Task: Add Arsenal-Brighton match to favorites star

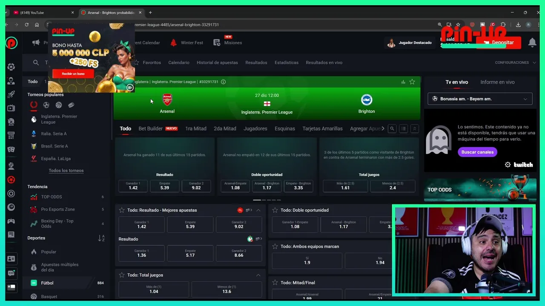Action: (x=412, y=82)
